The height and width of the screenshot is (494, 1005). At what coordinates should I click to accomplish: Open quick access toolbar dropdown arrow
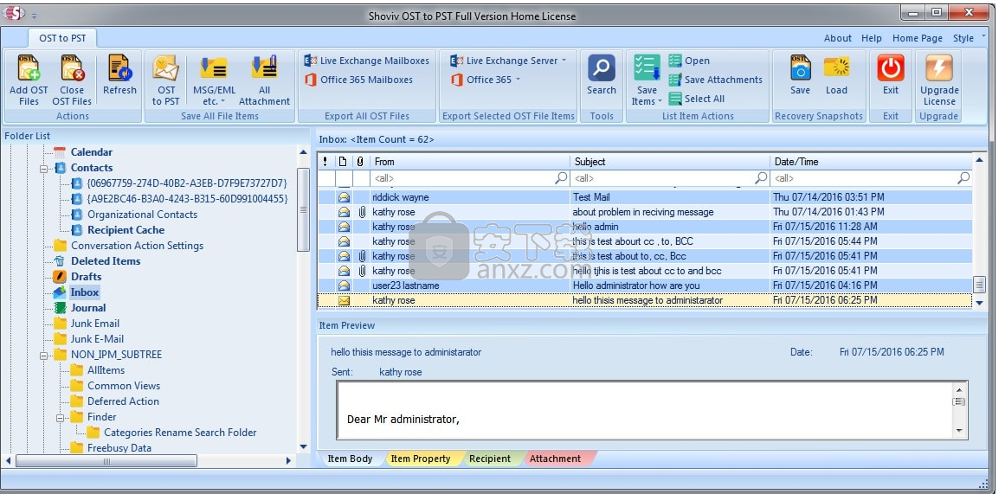pyautogui.click(x=34, y=16)
